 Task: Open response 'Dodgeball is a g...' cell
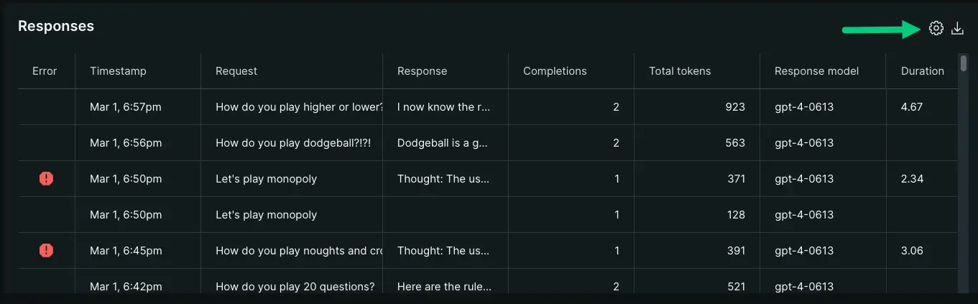443,143
